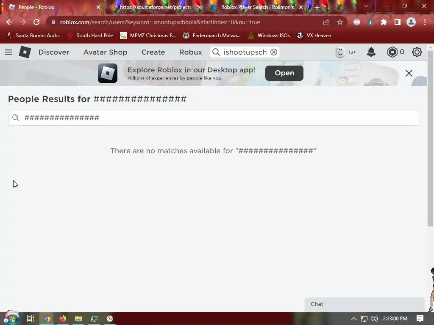Viewport: 434px width, 325px height.
Task: Click the Roblox Desktop app logo in banner
Action: [x=108, y=73]
